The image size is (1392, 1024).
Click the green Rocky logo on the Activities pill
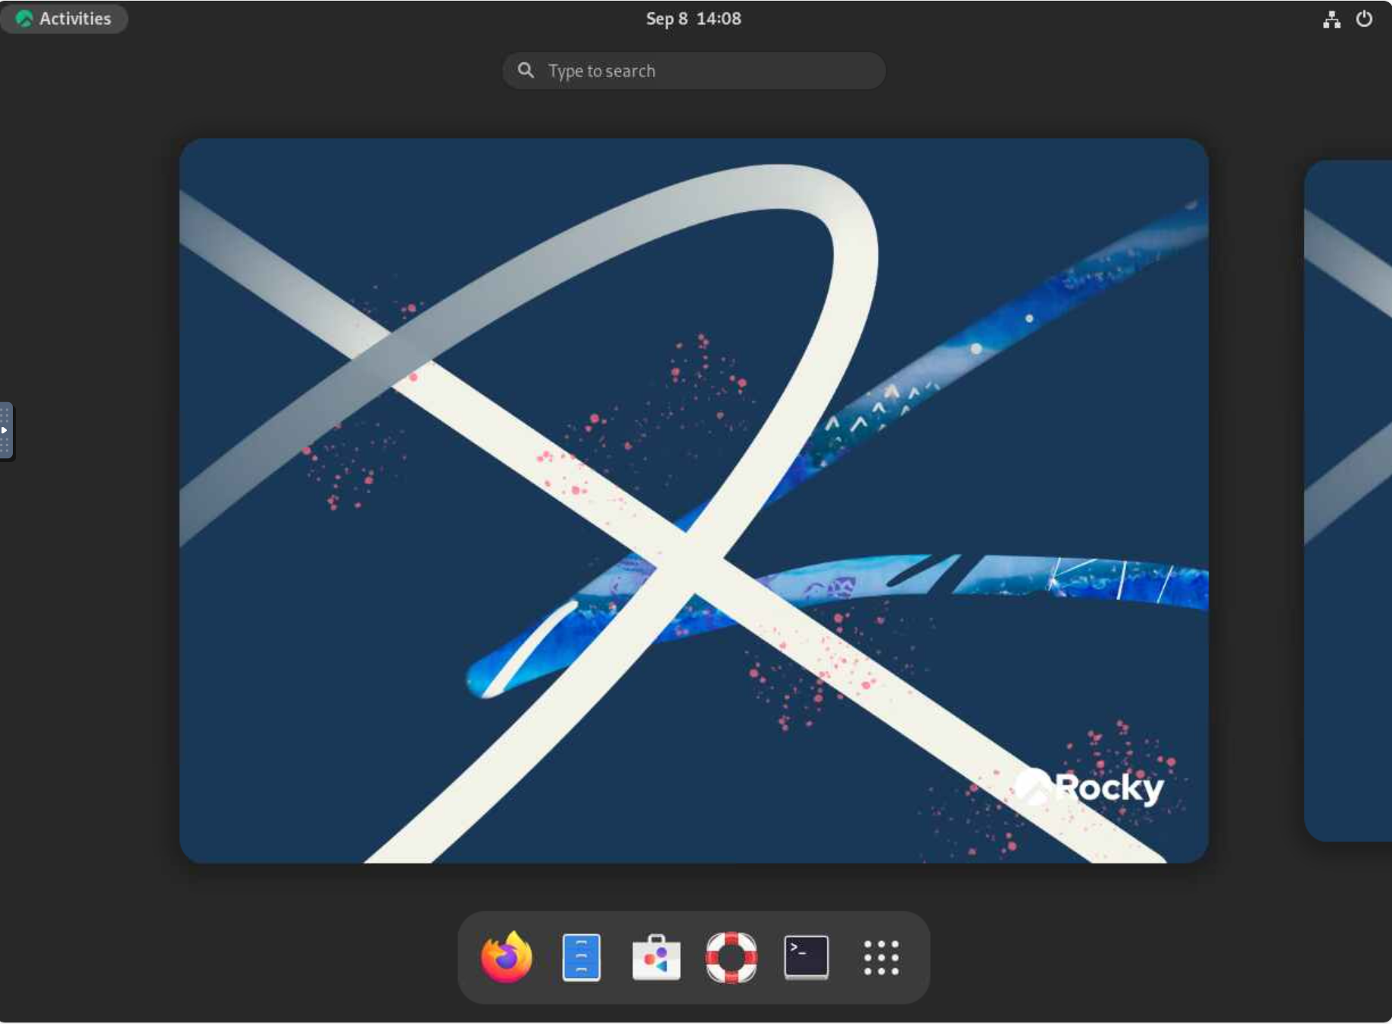pyautogui.click(x=23, y=18)
